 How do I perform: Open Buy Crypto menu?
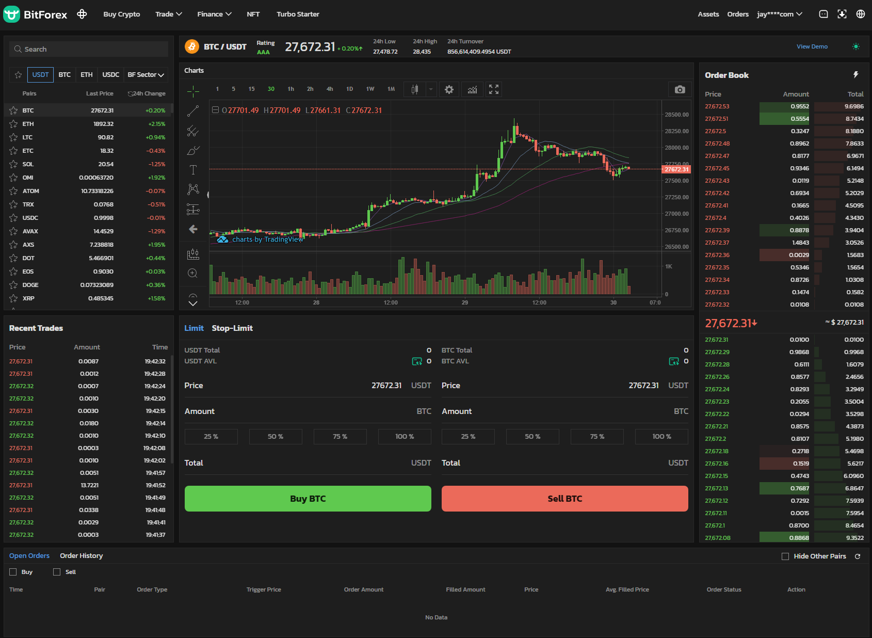pyautogui.click(x=122, y=14)
